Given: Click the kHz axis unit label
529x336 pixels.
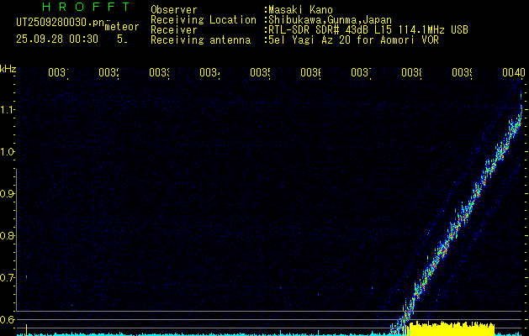Looking at the screenshot, I should pyautogui.click(x=8, y=68).
